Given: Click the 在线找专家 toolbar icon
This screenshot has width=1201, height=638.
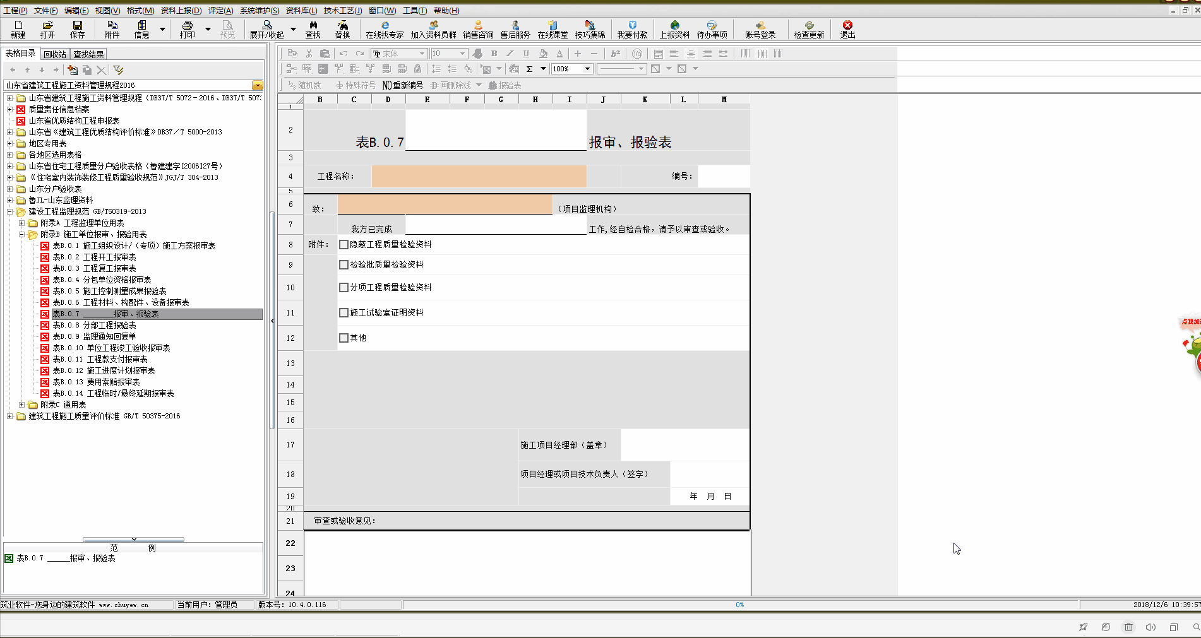Looking at the screenshot, I should (385, 29).
